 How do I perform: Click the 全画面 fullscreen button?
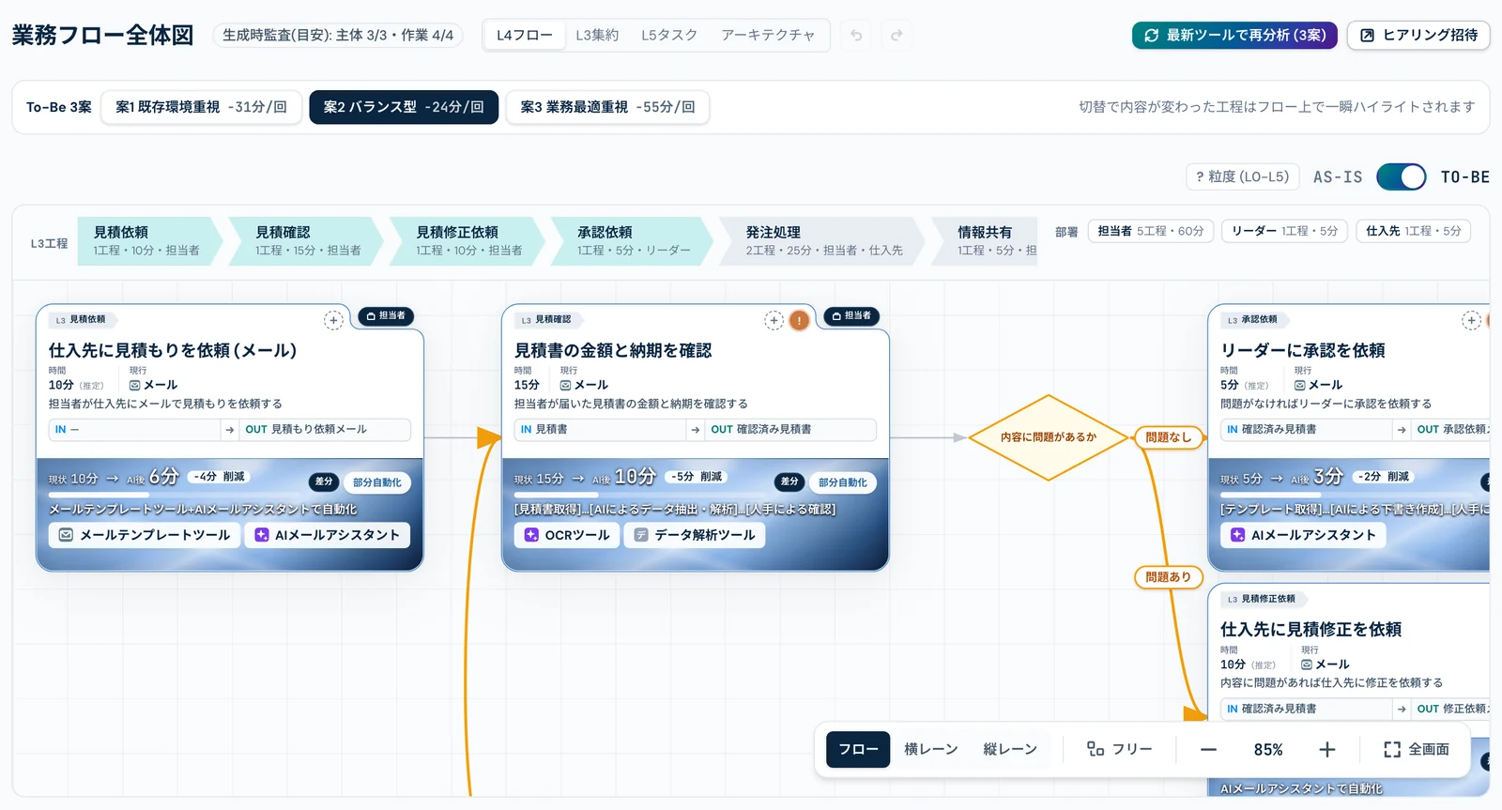click(1417, 749)
